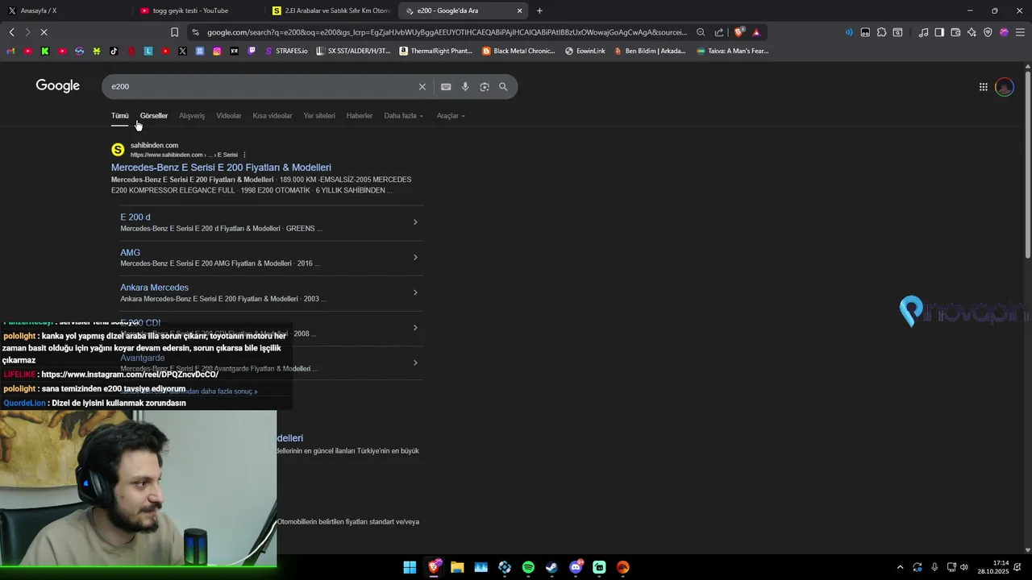This screenshot has width=1032, height=580.
Task: Open Spotify from the taskbar
Action: click(x=528, y=567)
